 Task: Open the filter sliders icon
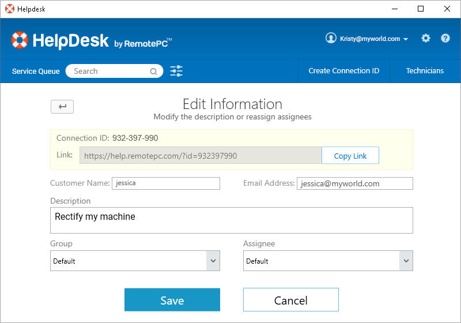pos(176,71)
